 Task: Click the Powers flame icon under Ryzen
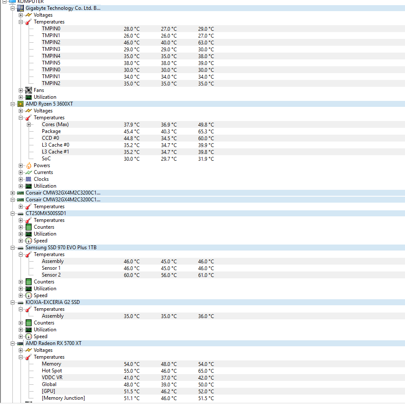point(29,165)
